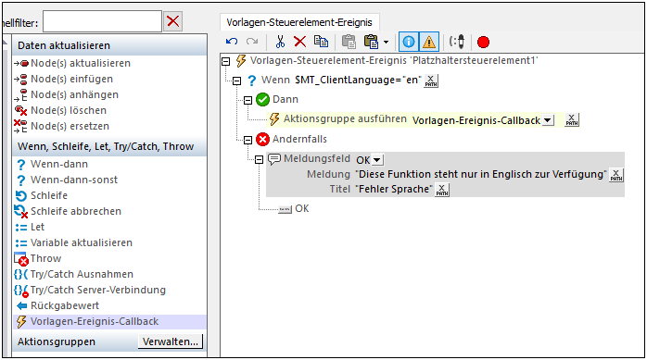
Task: Click the Paste special clipboard icon
Action: [371, 42]
